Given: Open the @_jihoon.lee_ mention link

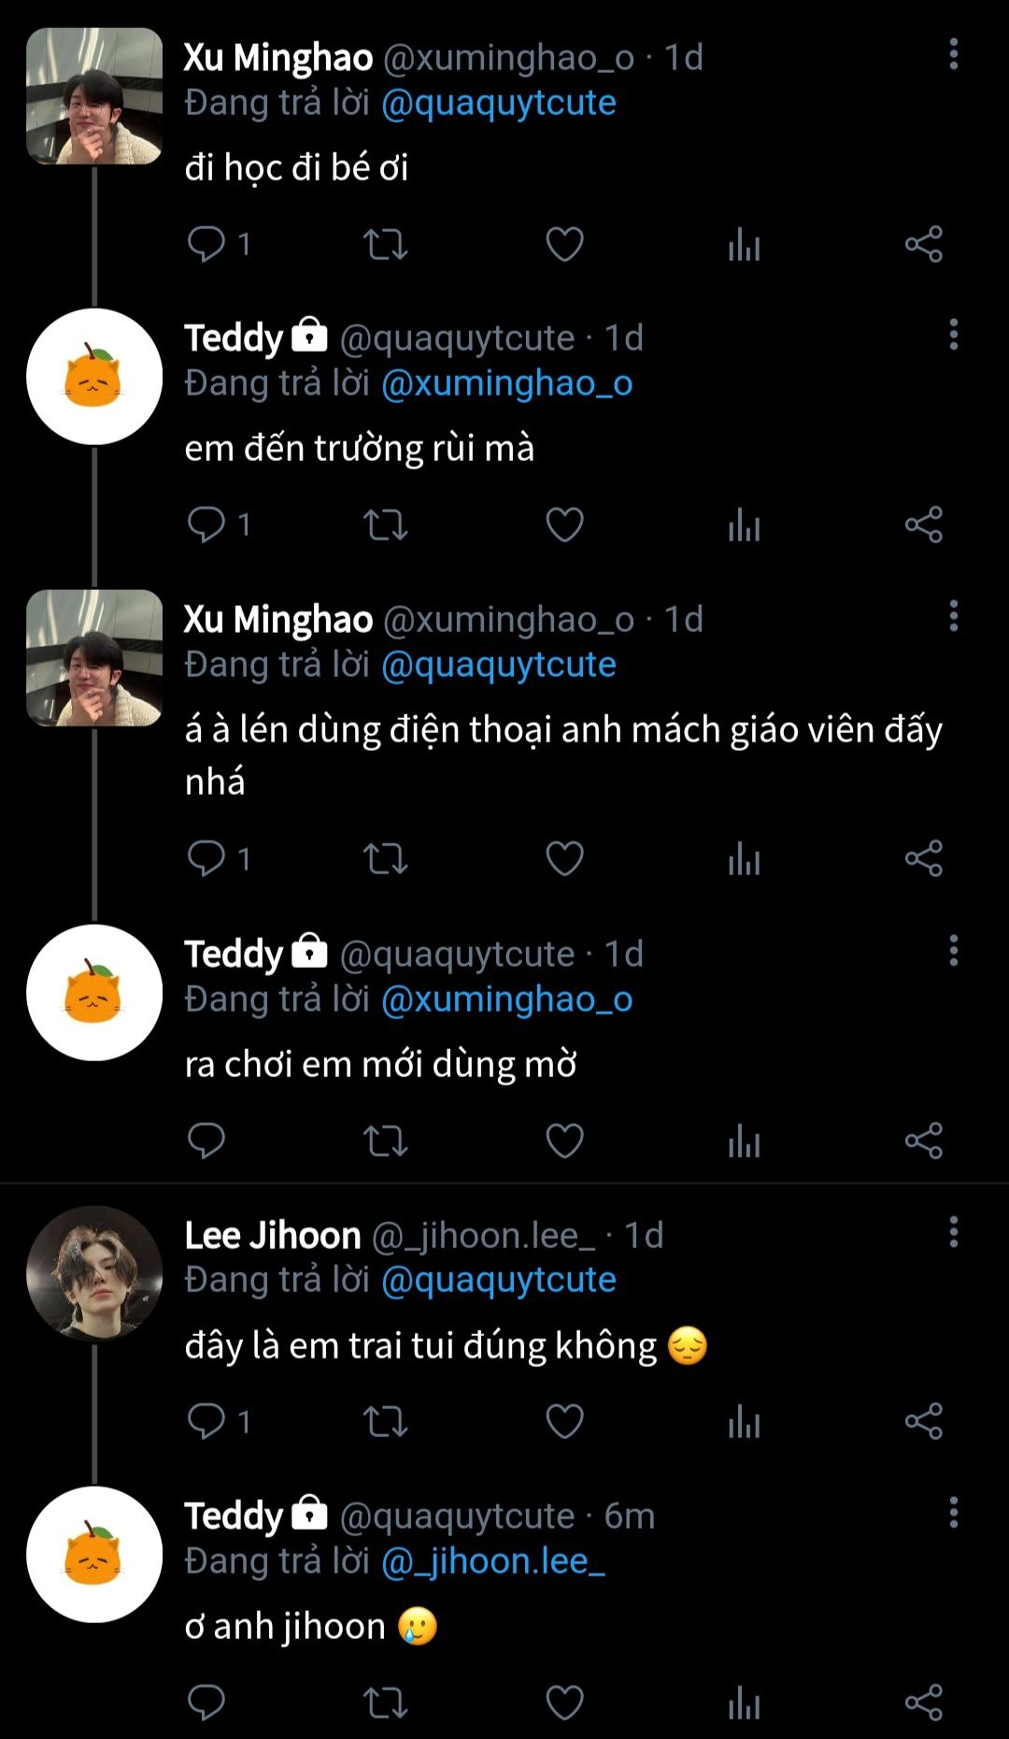Looking at the screenshot, I should (493, 1561).
